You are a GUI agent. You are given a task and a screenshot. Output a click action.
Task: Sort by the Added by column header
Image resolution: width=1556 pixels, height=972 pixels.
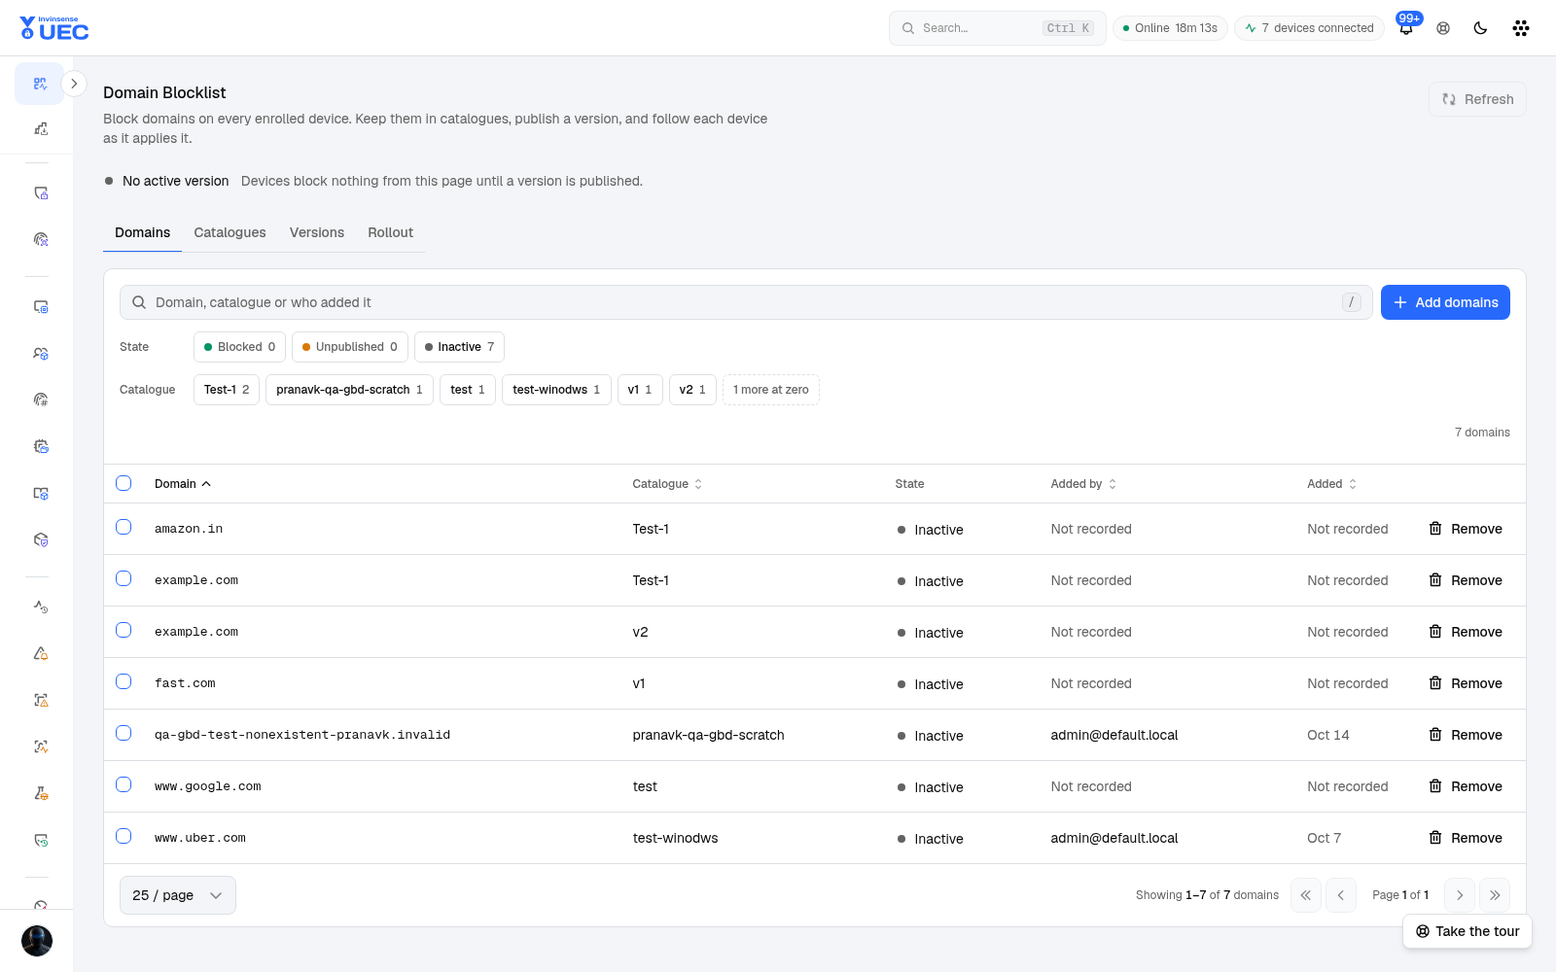tap(1083, 484)
